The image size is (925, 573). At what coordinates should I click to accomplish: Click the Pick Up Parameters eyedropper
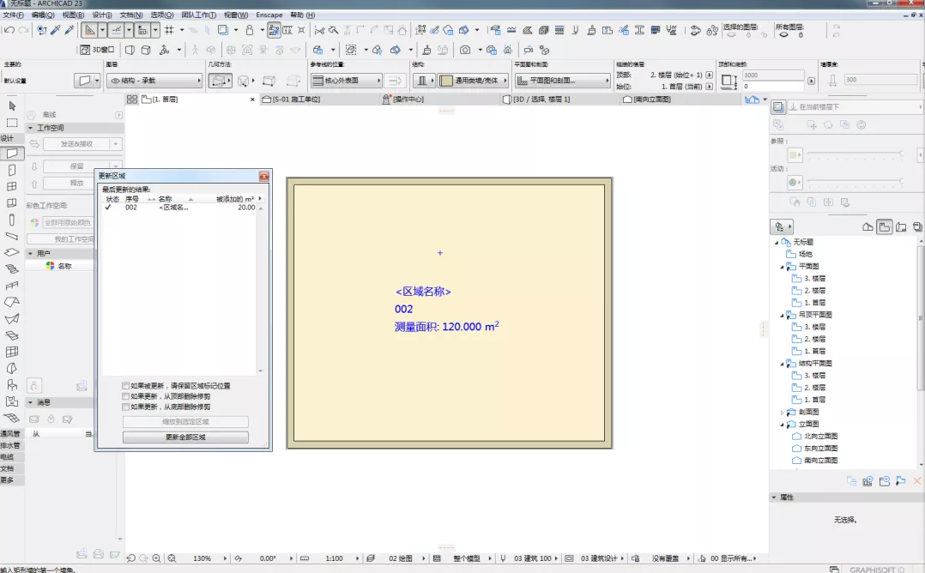coord(56,29)
